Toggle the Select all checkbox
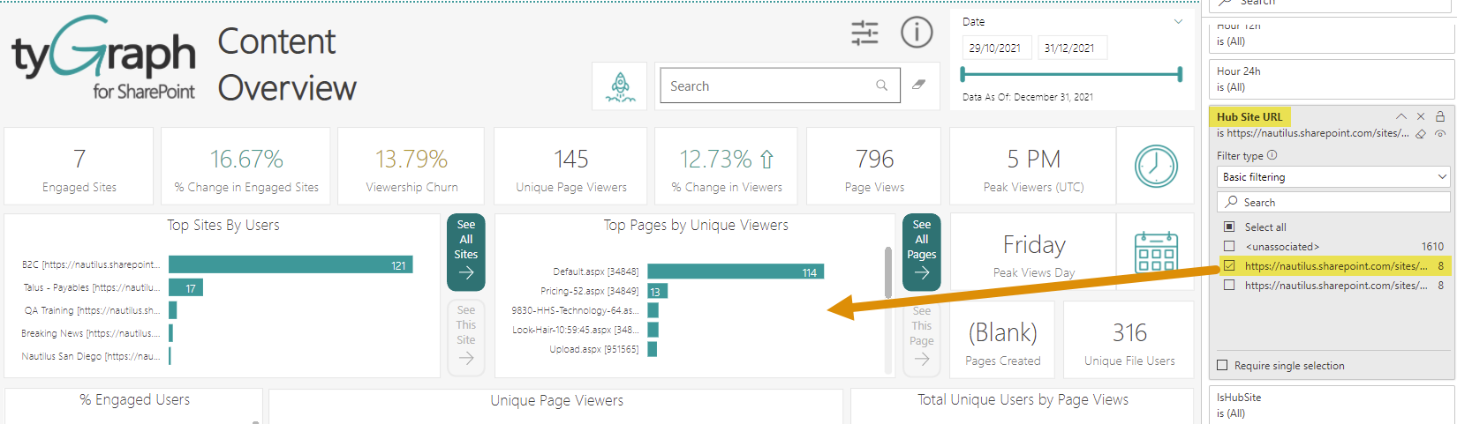This screenshot has width=1457, height=424. pyautogui.click(x=1229, y=227)
